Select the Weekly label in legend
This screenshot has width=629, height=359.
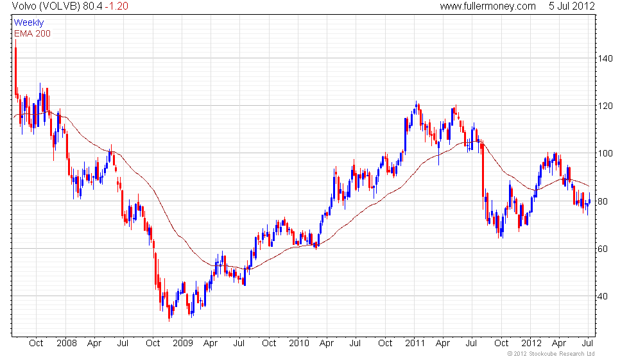click(x=29, y=23)
